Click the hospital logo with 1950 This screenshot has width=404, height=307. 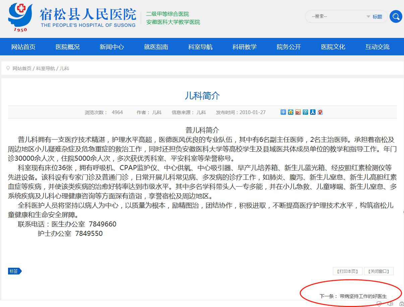pyautogui.click(x=20, y=17)
